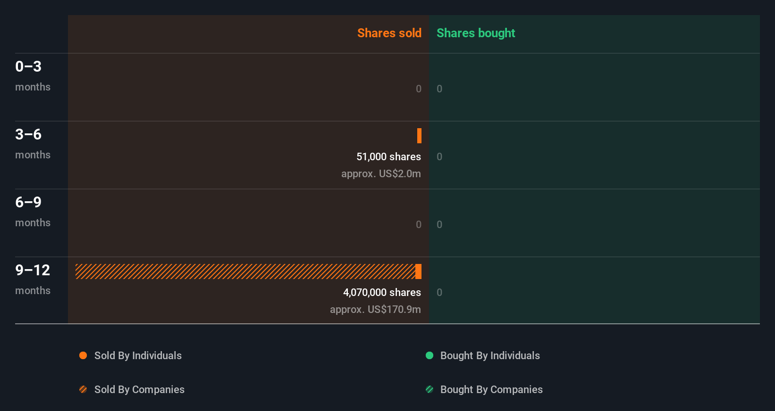Click the striped Bought By Companies legend icon

tap(430, 389)
